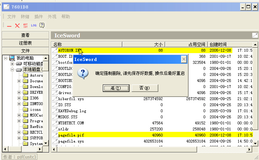The image size is (259, 160).
Task: Collapse the local disk (本地磁盘) node
Action: [12, 69]
